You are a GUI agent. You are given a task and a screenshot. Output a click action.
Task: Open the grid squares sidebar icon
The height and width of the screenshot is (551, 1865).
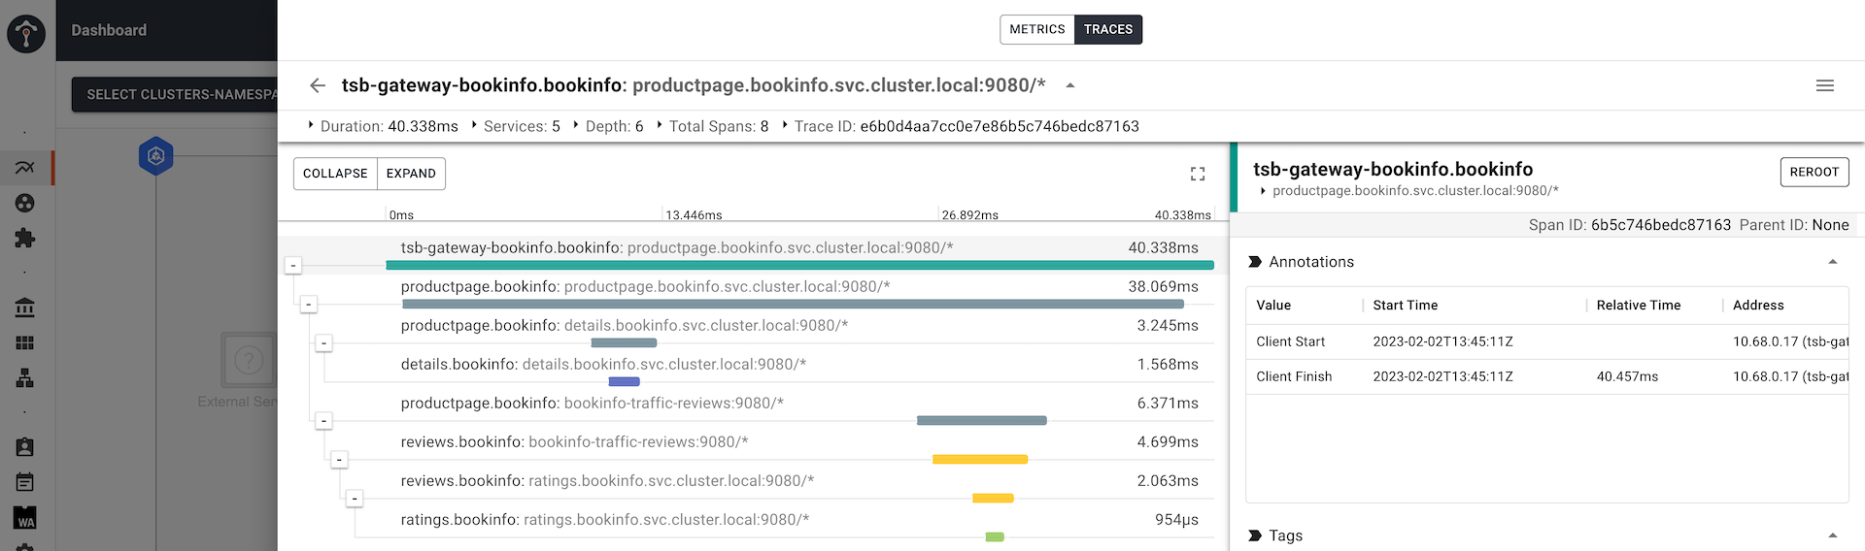(x=25, y=342)
